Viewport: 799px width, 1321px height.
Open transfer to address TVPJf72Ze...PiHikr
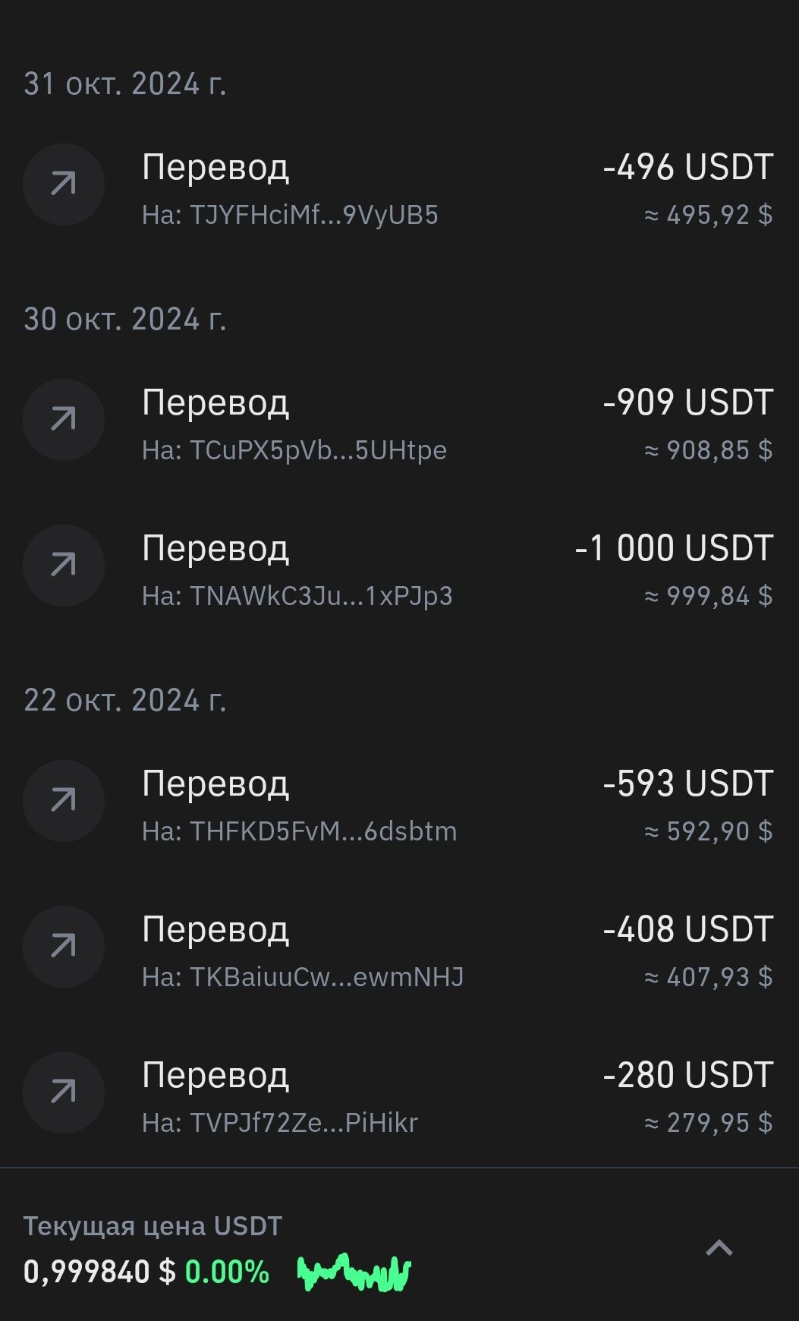point(280,1124)
